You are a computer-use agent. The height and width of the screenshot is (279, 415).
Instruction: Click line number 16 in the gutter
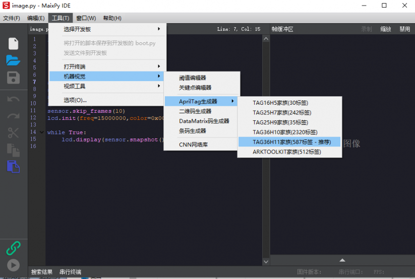click(x=33, y=146)
